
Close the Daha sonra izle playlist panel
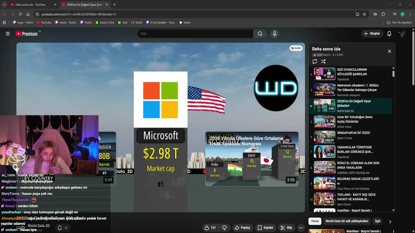(389, 51)
